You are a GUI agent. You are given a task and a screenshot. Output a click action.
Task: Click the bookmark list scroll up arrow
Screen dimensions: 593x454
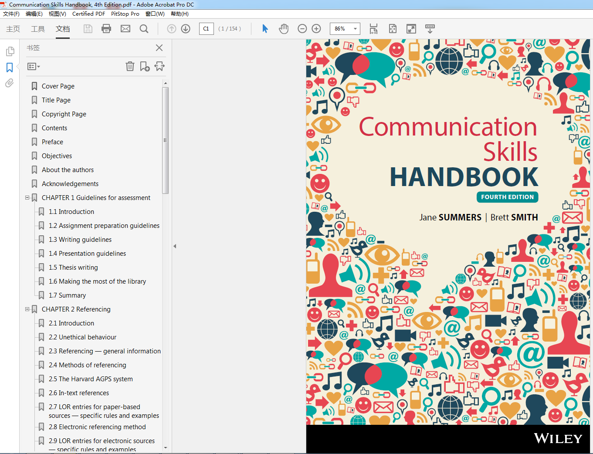click(x=165, y=83)
